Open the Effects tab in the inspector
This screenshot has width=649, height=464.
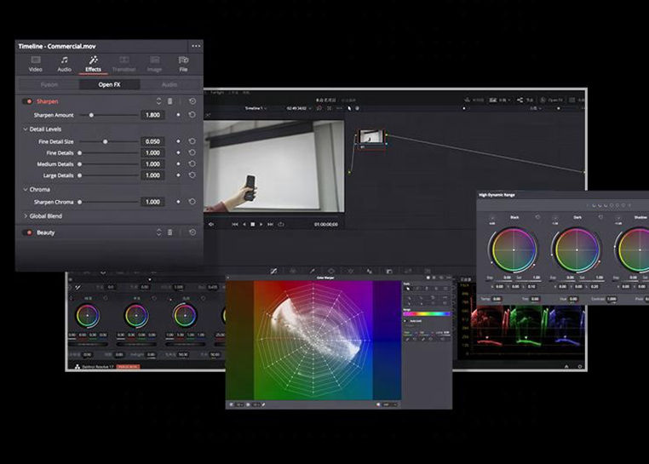94,64
